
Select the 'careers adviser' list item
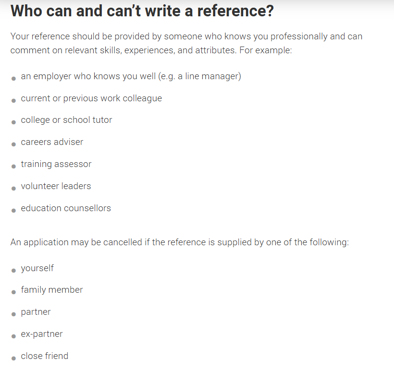pos(52,142)
